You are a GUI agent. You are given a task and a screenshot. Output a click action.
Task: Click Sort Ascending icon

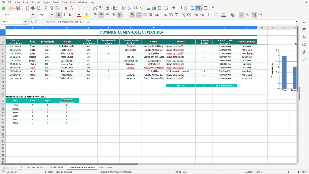pyautogui.click(x=130, y=8)
